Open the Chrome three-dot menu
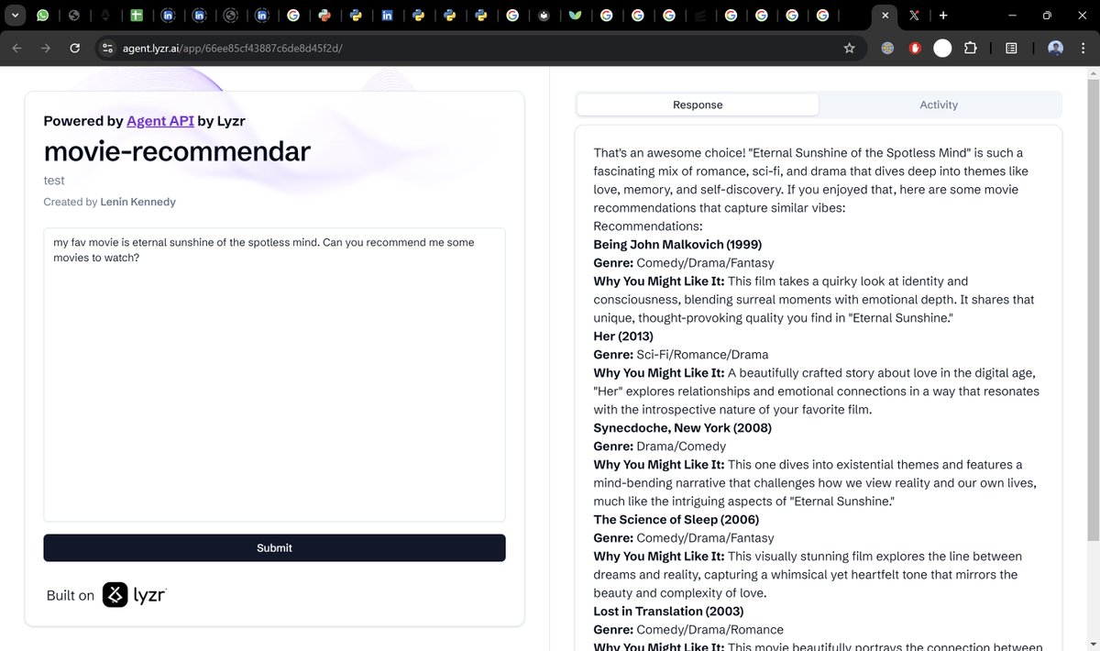Viewport: 1100px width, 651px height. point(1083,48)
